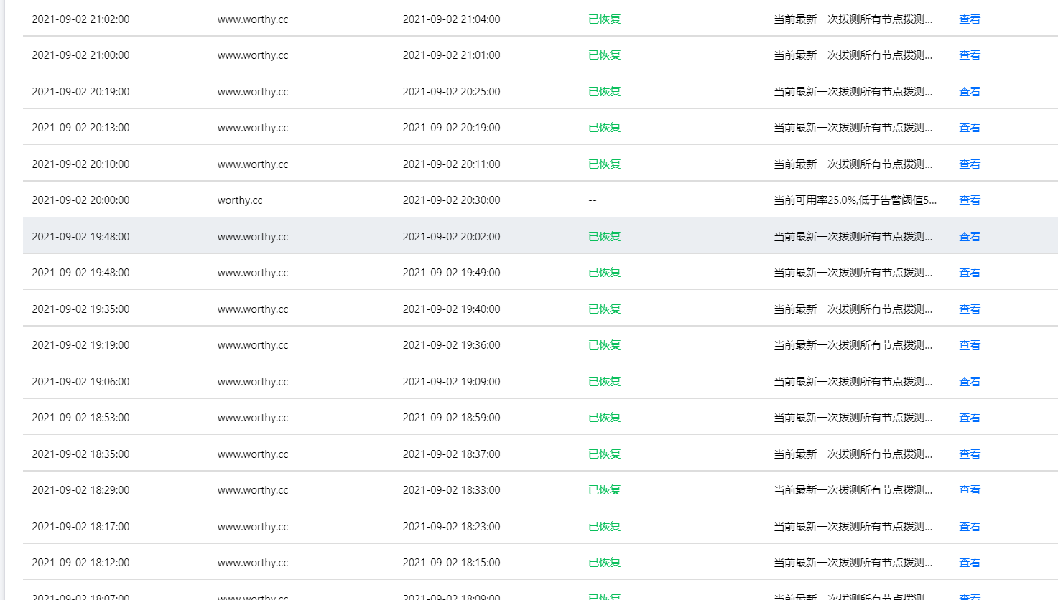Viewport: 1058px width, 600px height.
Task: Click end time 2021-09-02 19:09:00
Action: (451, 382)
